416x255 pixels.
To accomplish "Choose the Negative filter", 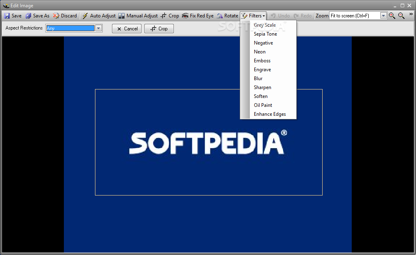I will 268,43.
